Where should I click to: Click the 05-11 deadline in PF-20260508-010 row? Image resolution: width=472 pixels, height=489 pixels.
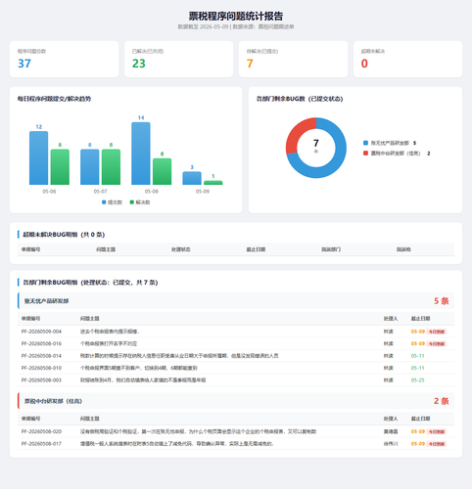(x=418, y=368)
